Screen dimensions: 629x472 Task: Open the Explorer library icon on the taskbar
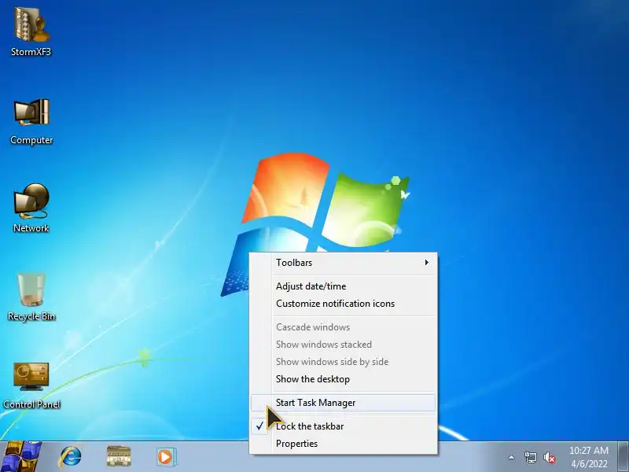119,457
